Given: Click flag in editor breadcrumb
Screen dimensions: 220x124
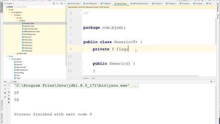Looking at the screenshot, I should (x=93, y=78).
